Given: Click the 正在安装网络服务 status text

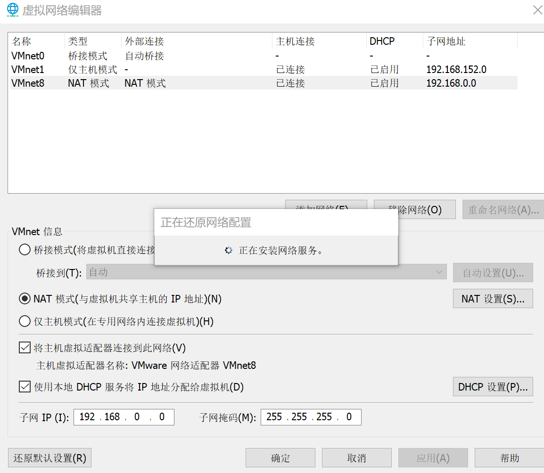Looking at the screenshot, I should pos(280,250).
